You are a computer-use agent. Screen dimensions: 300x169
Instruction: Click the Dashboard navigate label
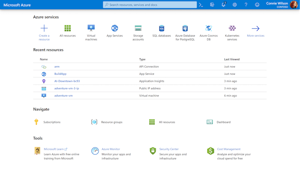pos(223,122)
